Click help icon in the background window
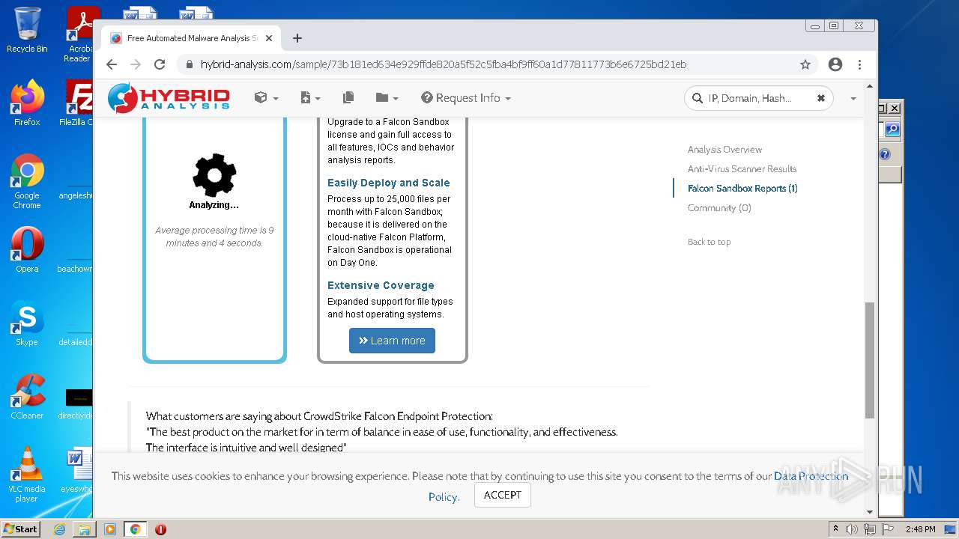Viewport: 959px width, 539px height. [x=885, y=154]
